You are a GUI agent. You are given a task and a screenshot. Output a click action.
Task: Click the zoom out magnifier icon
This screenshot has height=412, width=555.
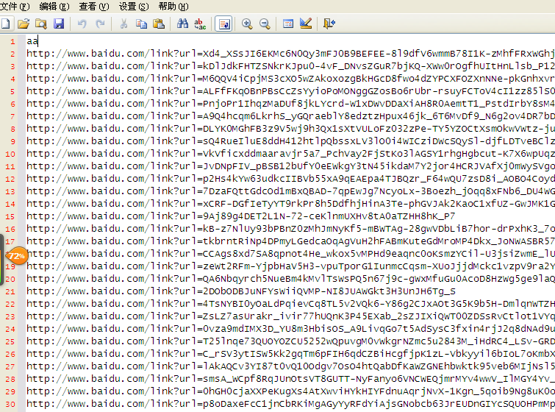(x=265, y=24)
